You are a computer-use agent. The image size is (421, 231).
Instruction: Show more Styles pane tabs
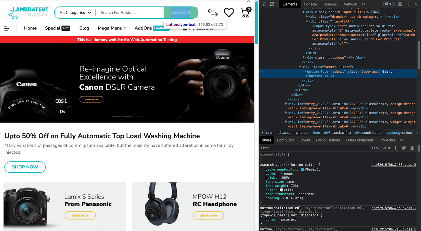[x=401, y=140]
